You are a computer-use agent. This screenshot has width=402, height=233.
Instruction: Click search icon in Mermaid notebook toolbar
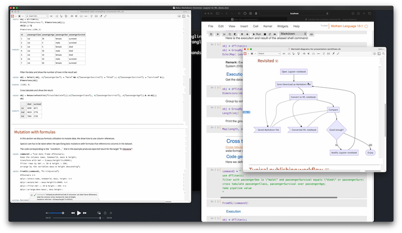(383, 54)
